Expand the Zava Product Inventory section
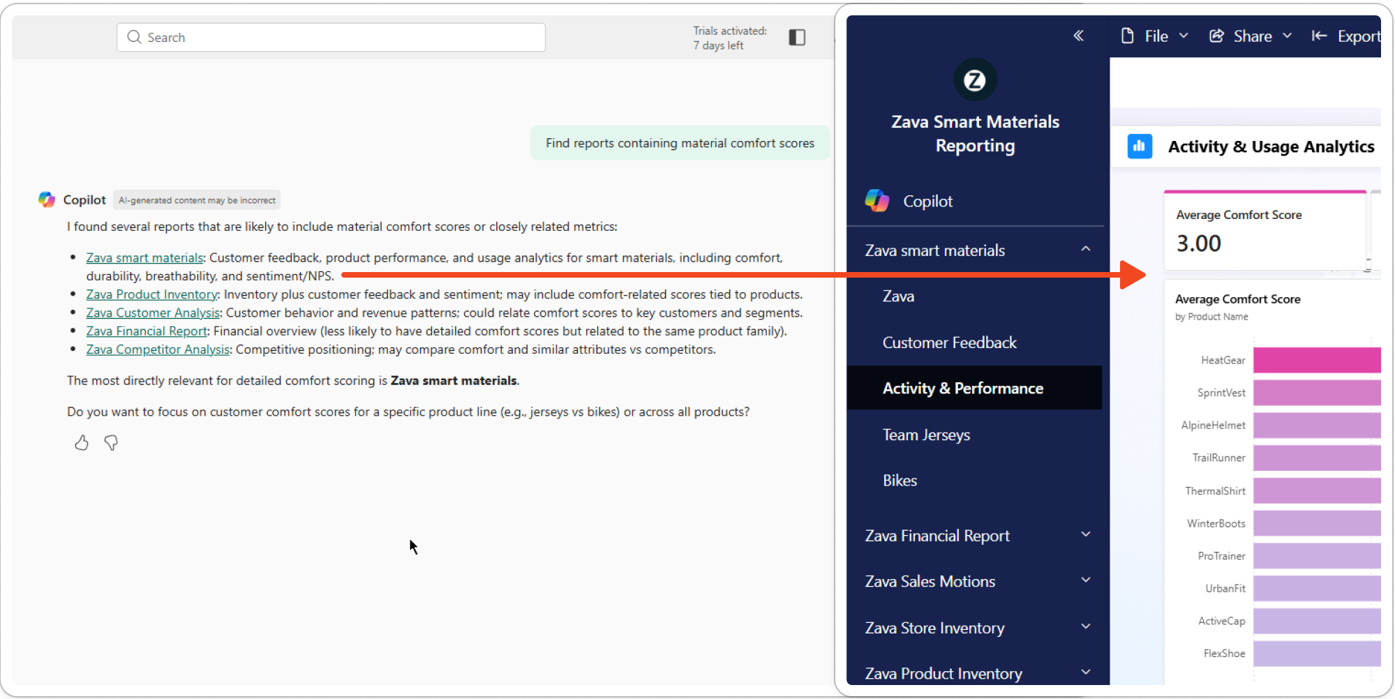Image resolution: width=1395 pixels, height=699 pixels. [1086, 672]
